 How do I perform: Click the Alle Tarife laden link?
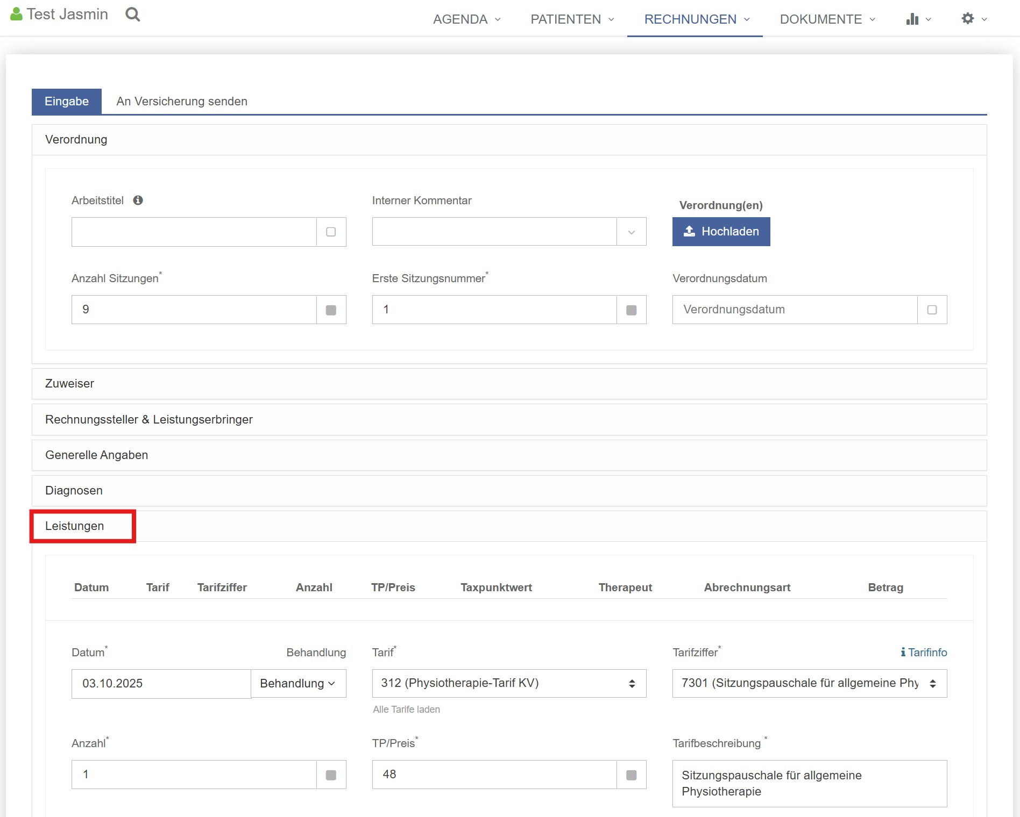pos(406,709)
